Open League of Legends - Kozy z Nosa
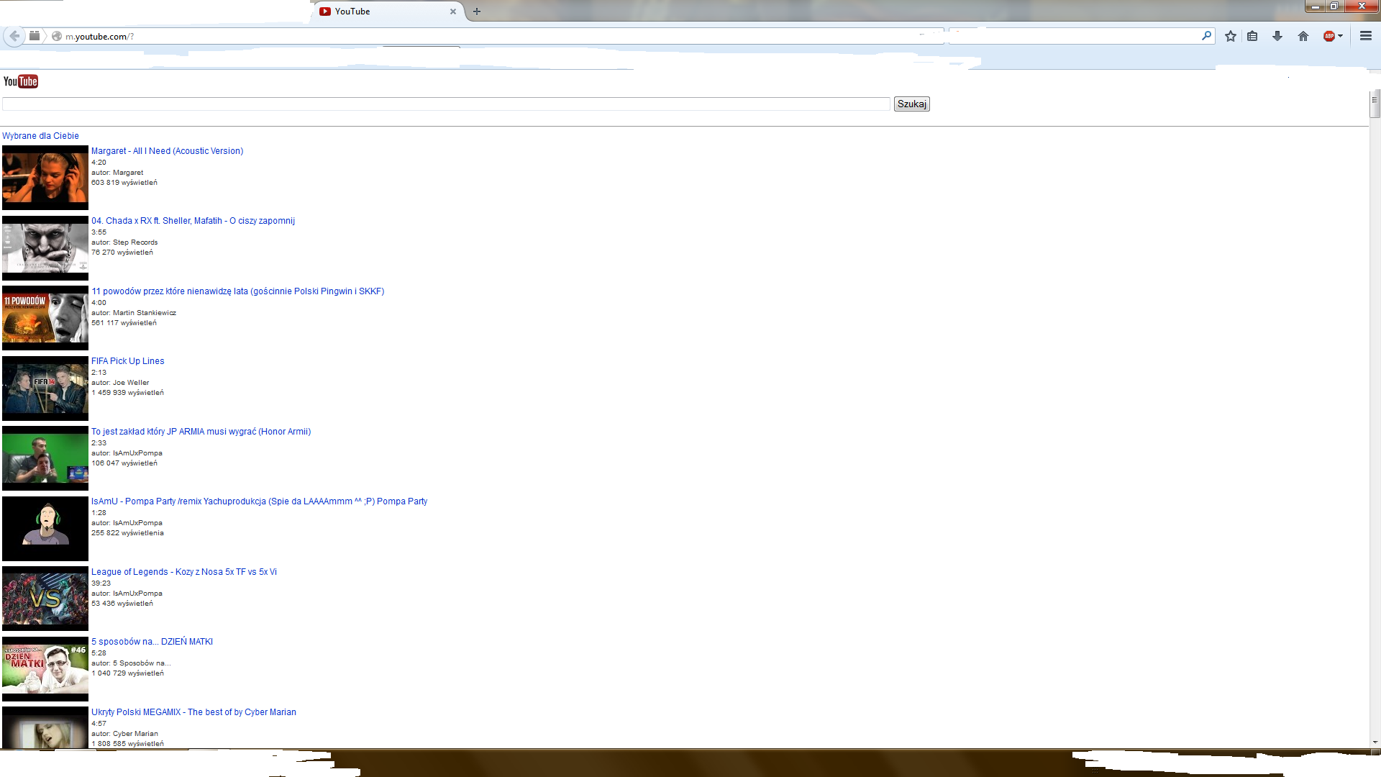The image size is (1381, 777). coord(183,572)
